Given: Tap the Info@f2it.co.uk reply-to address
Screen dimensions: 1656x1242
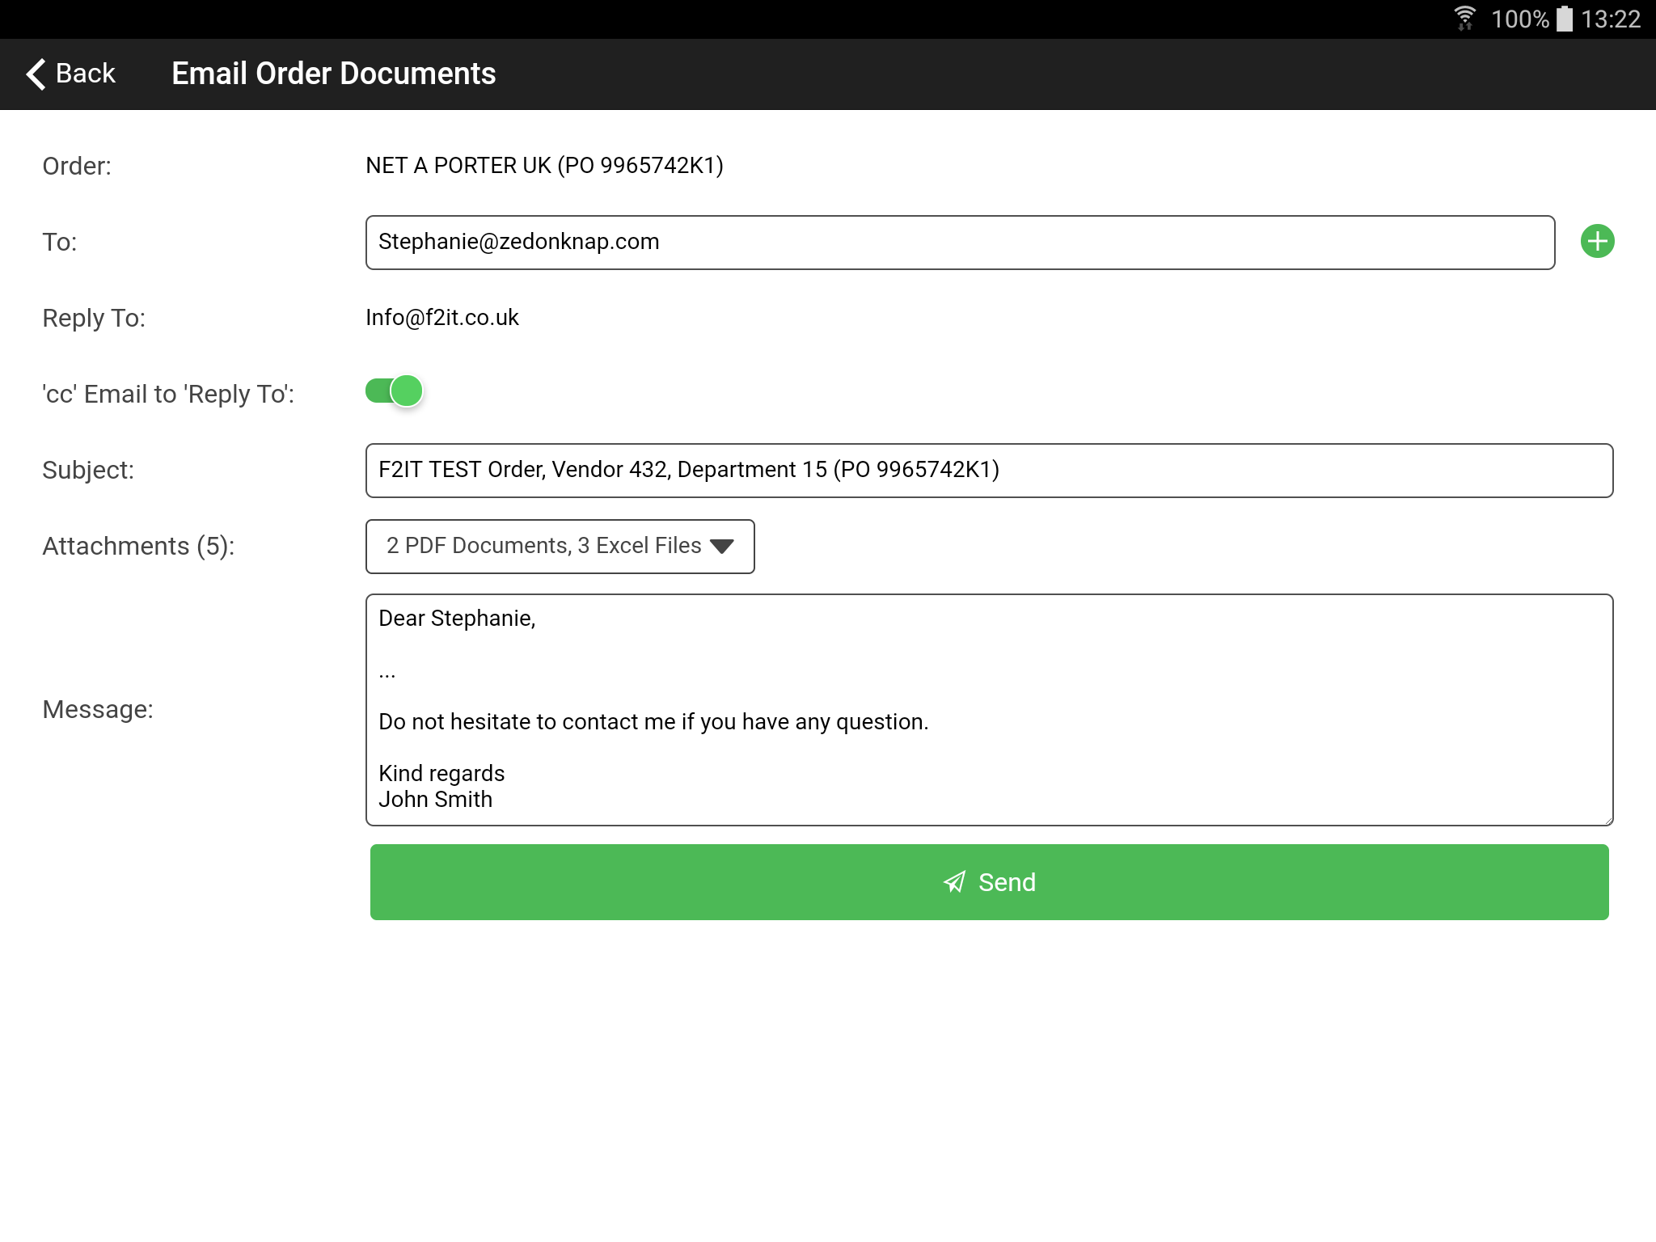Looking at the screenshot, I should click(441, 318).
